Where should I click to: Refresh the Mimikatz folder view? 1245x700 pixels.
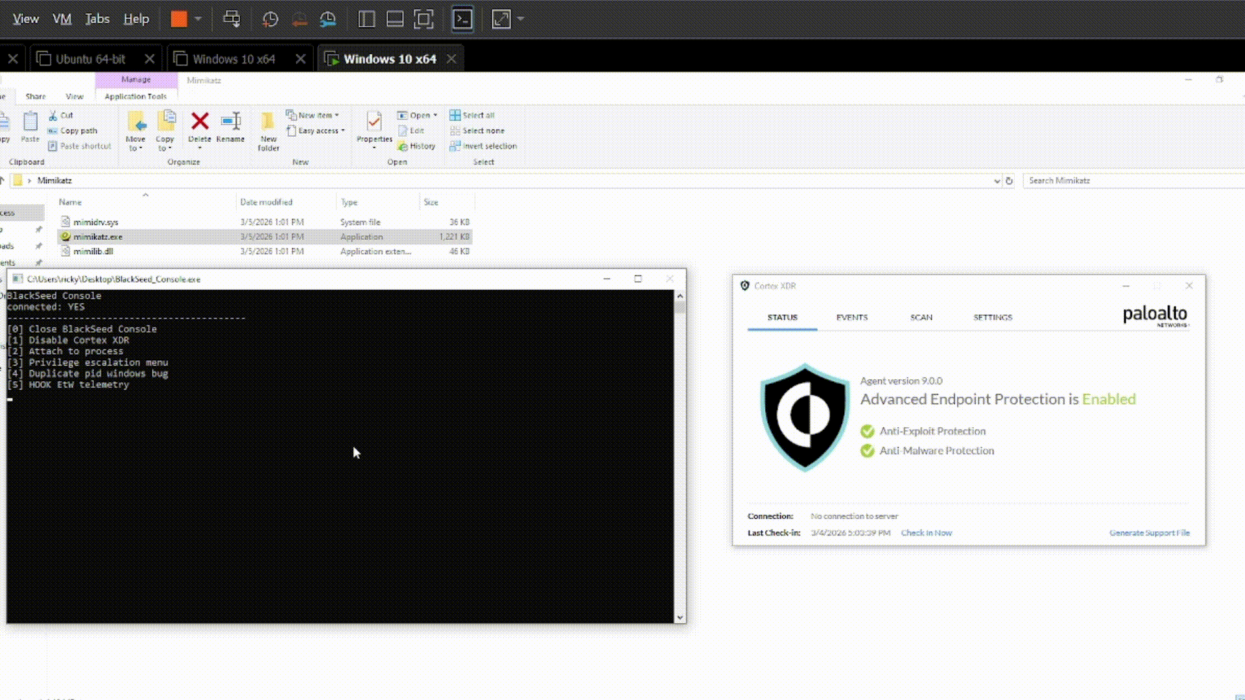(1009, 181)
